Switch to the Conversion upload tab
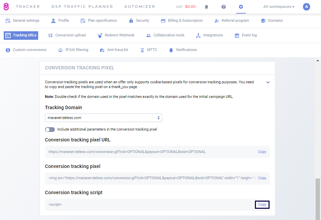321x220 pixels. point(67,35)
